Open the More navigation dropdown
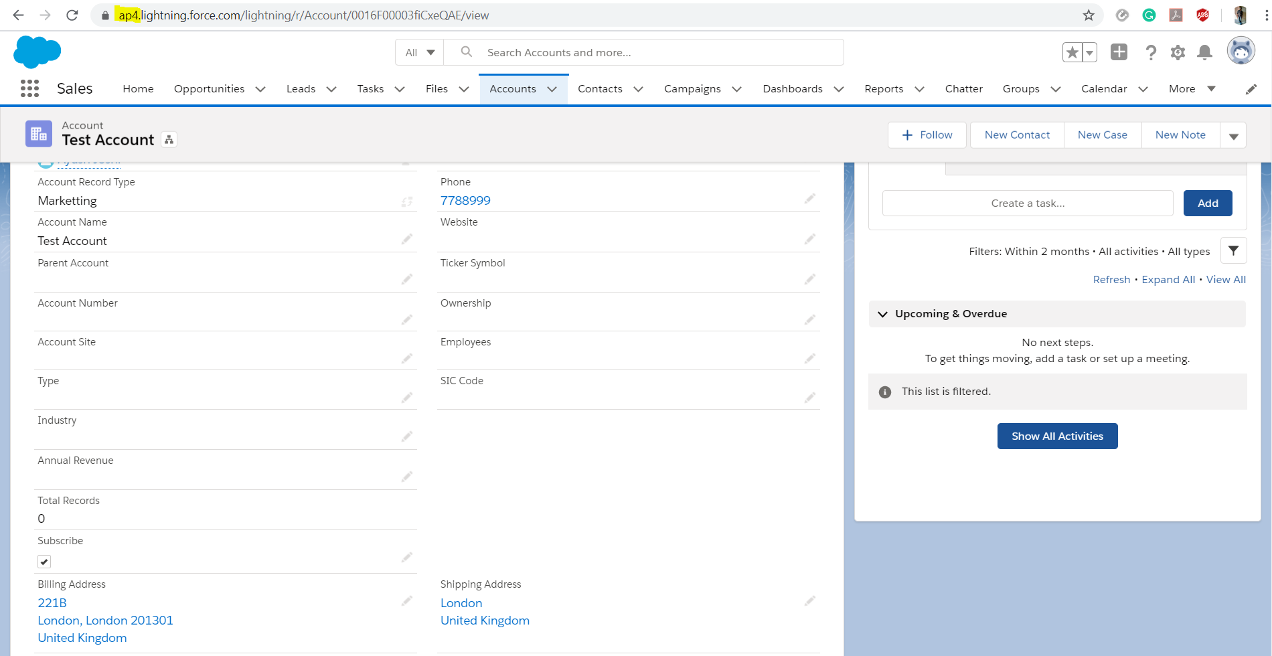Viewport: 1272px width, 656px height. pos(1192,88)
